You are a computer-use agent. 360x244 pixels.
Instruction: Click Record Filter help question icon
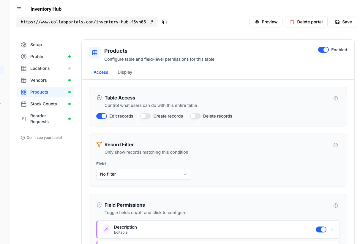336,145
